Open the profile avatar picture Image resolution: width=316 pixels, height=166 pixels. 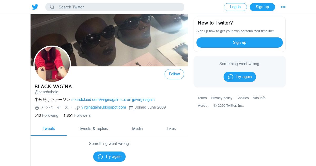click(52, 64)
